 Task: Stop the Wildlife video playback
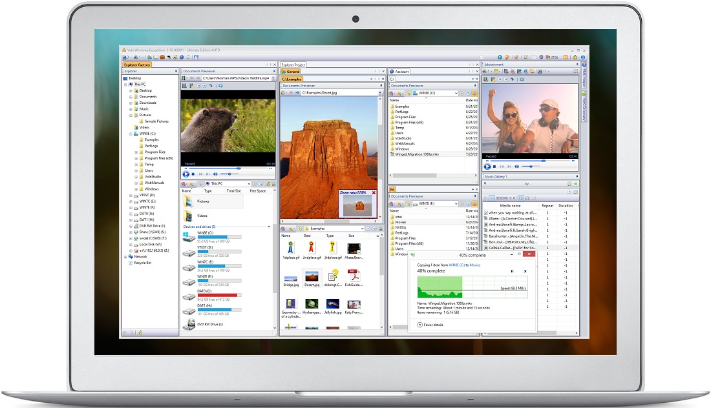point(193,174)
